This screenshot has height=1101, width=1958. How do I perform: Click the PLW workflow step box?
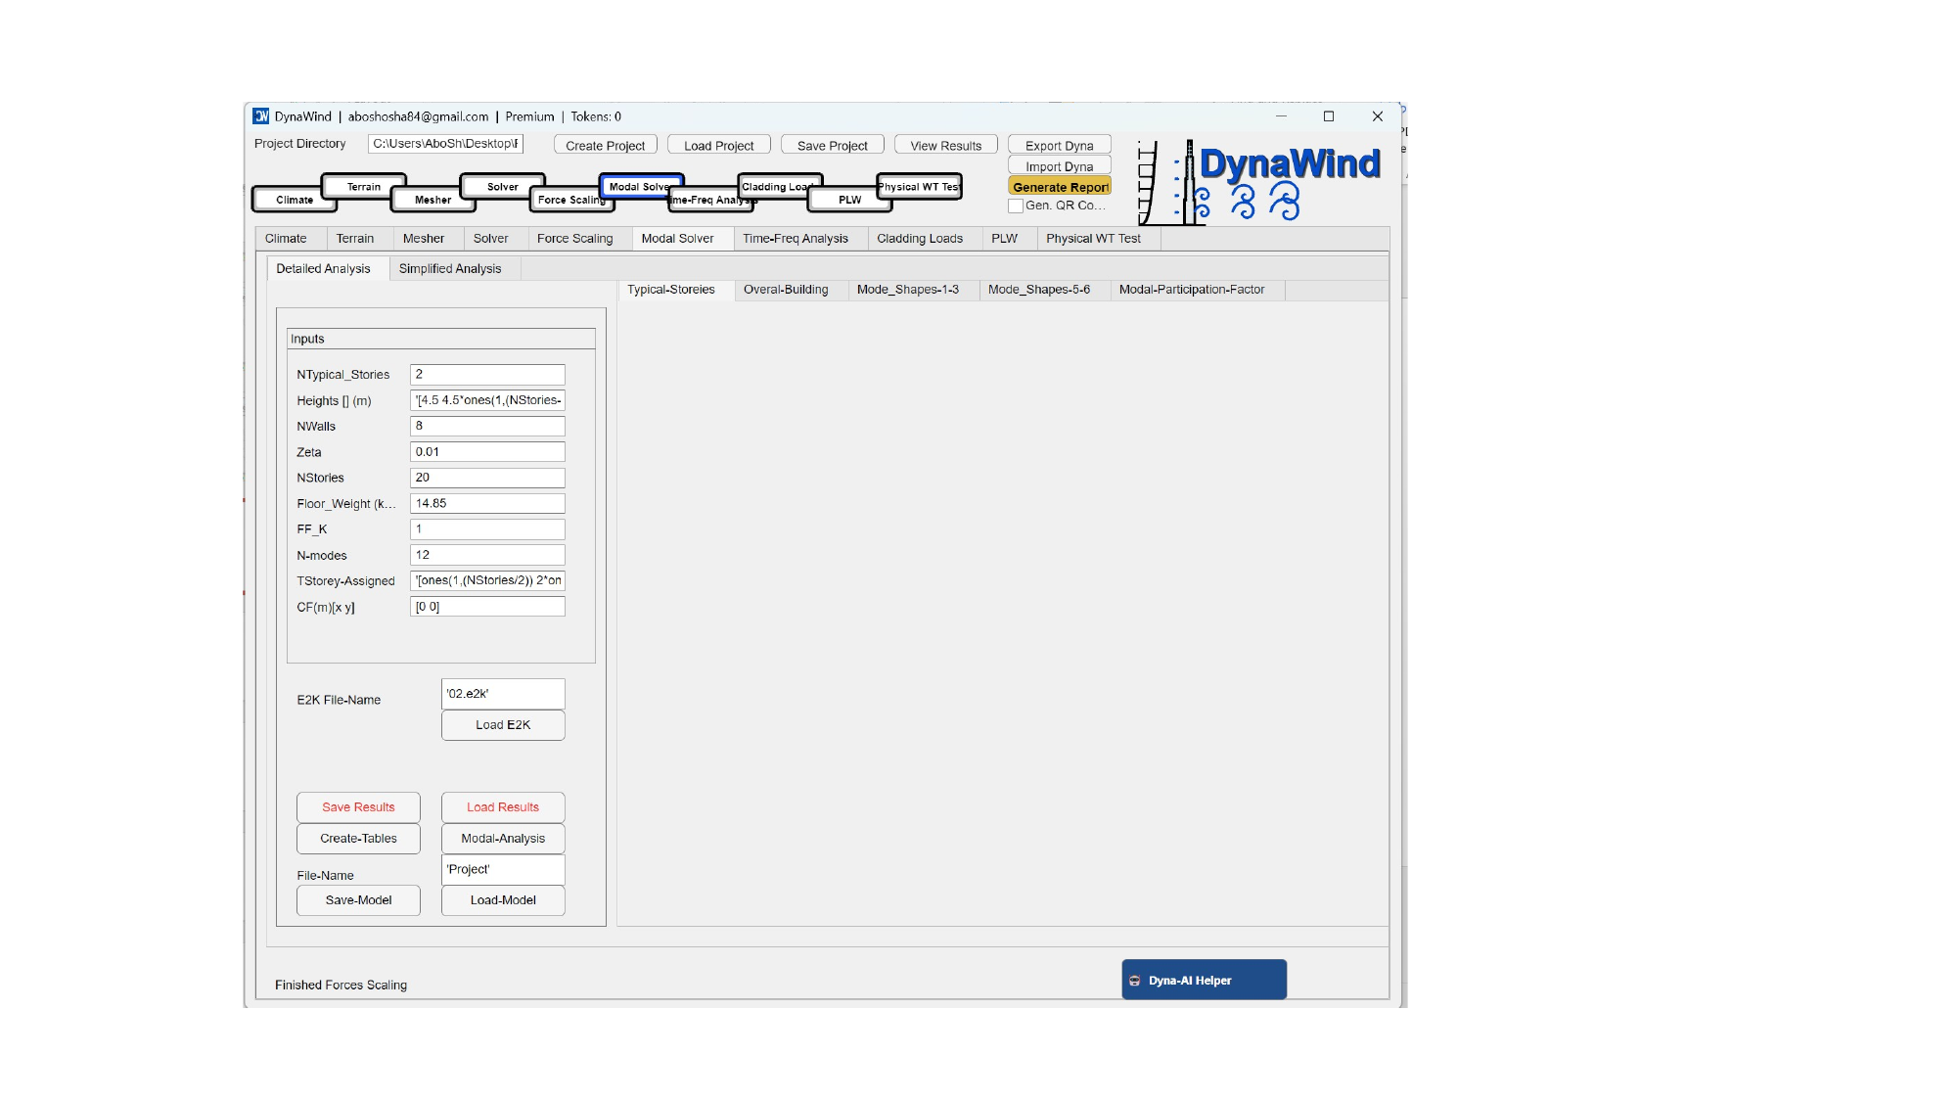(849, 200)
